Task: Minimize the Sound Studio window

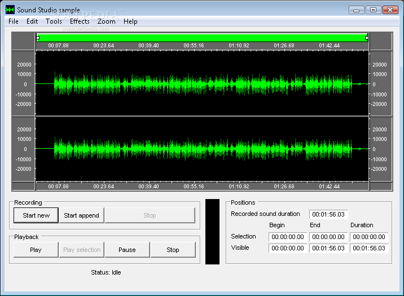Action: point(357,10)
